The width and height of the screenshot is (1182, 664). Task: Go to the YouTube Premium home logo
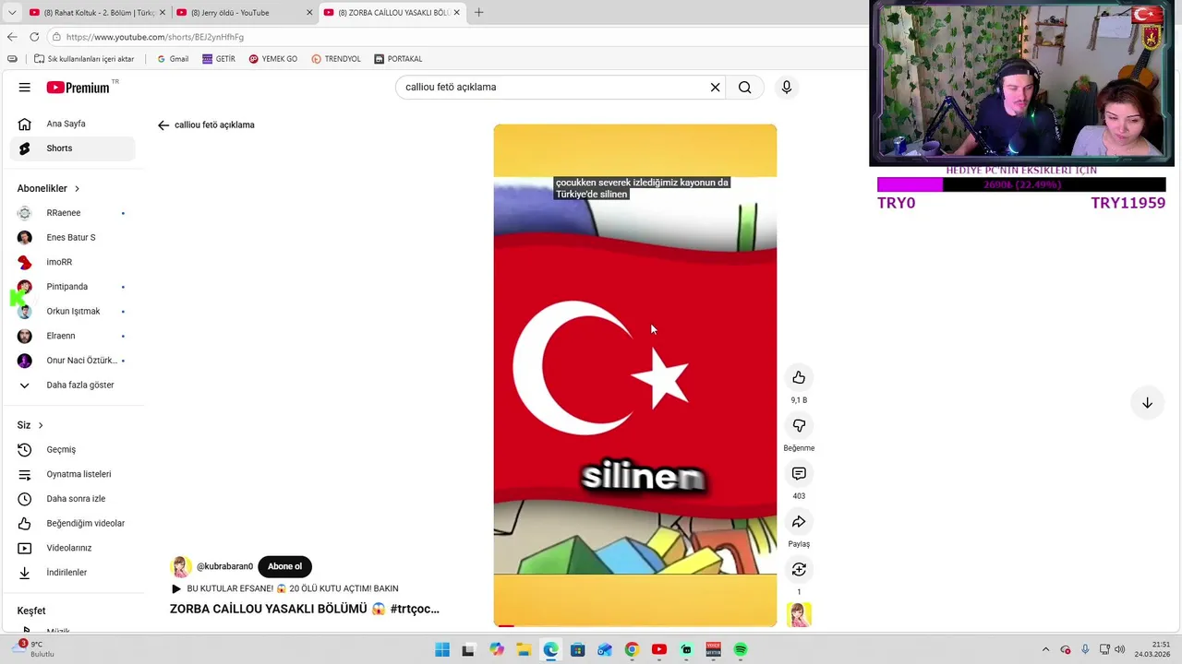pos(79,88)
